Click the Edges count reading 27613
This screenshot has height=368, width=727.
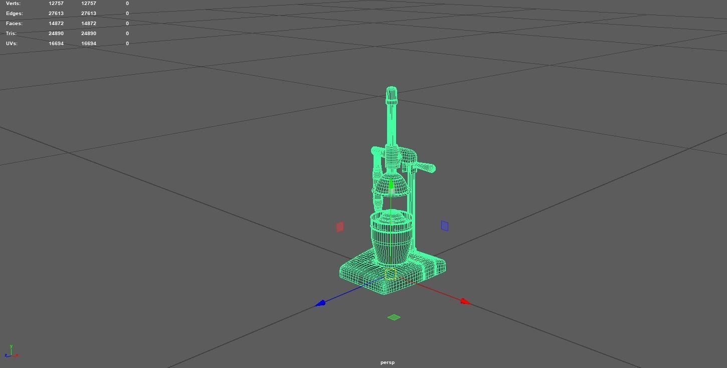pyautogui.click(x=56, y=13)
